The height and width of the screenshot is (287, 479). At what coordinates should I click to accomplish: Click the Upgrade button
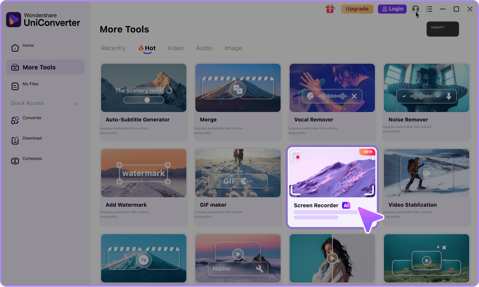357,8
